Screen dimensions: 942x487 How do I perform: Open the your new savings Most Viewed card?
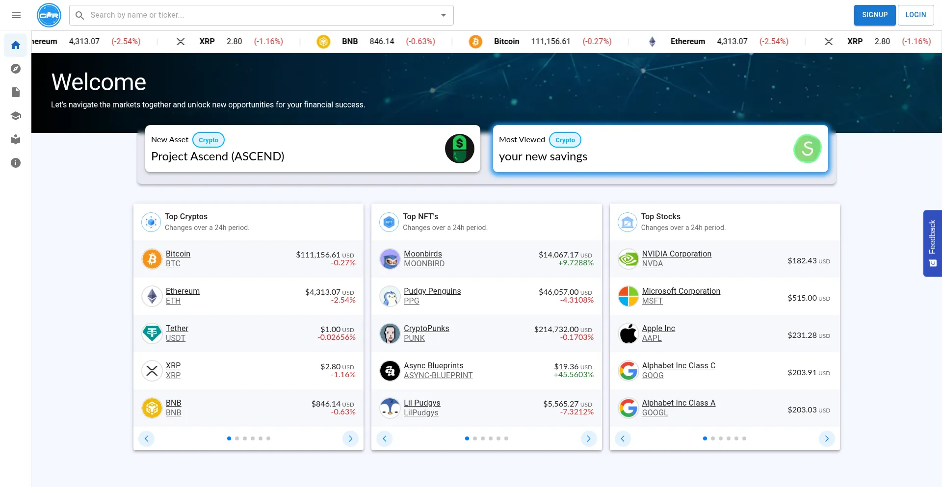pos(660,149)
